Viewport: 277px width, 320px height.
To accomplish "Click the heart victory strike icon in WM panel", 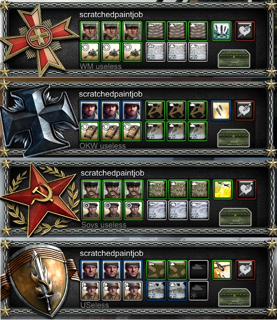I will pyautogui.click(x=245, y=31).
